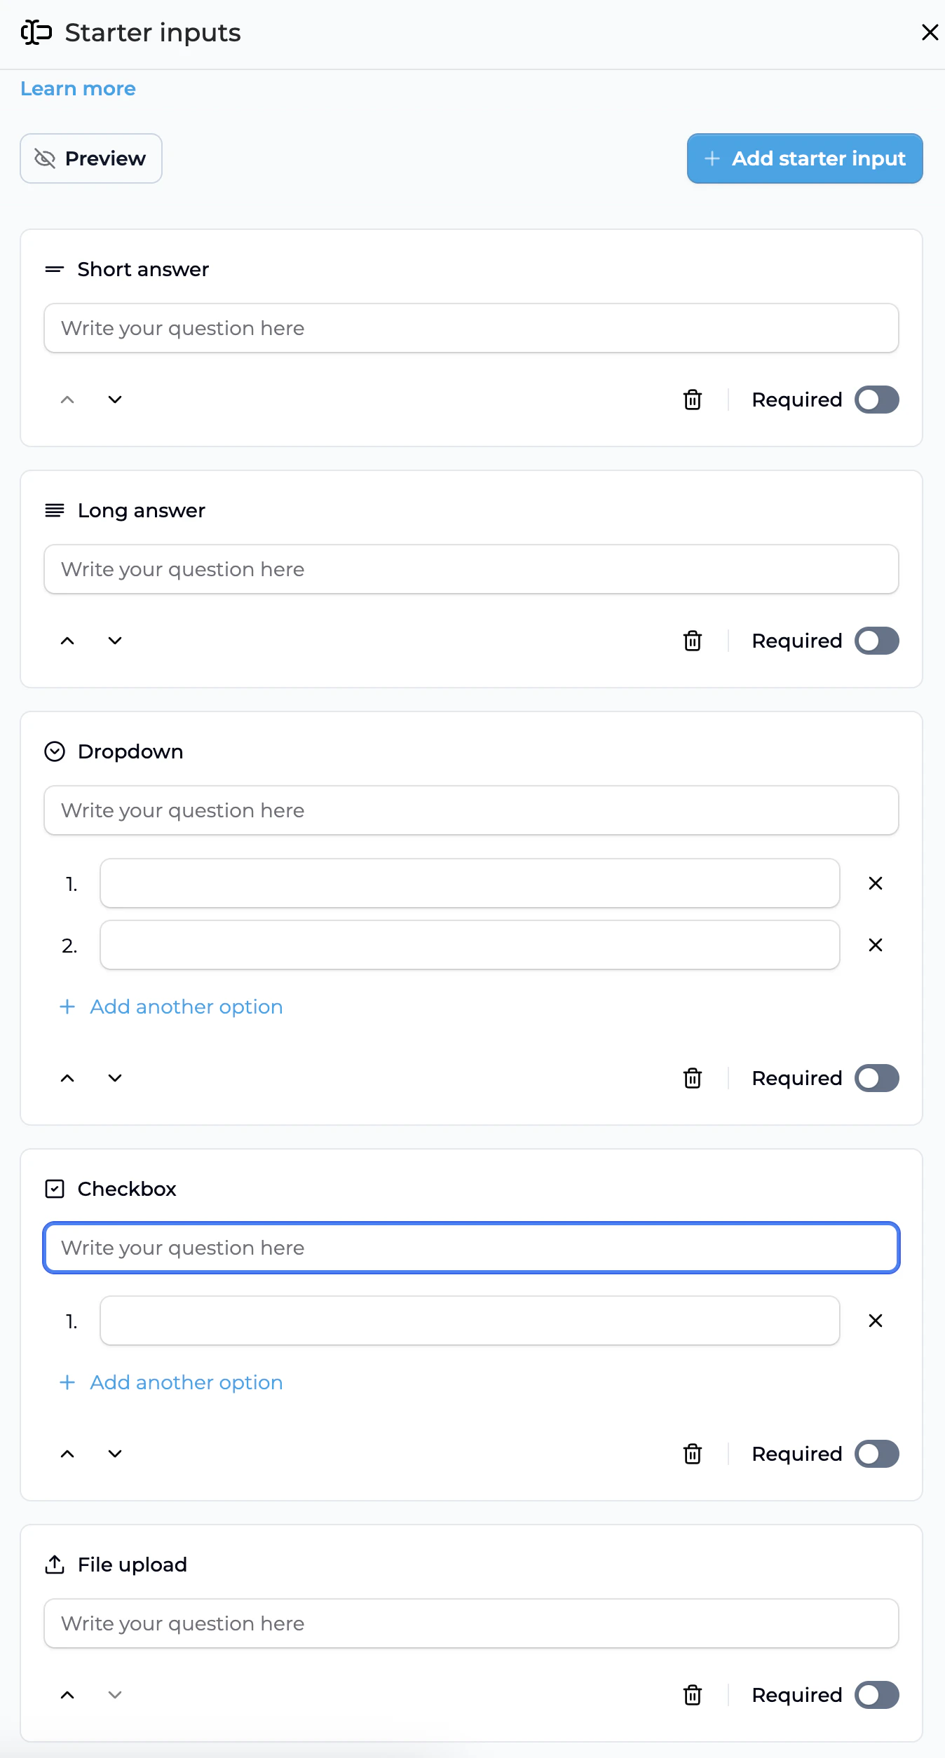Screen dimensions: 945x1758
Task: Remove dropdown option 2 with the X icon
Action: click(x=875, y=945)
